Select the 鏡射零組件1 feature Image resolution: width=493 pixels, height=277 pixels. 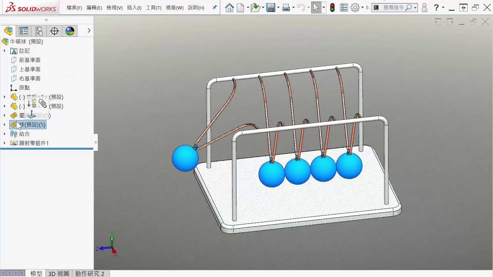[34, 143]
